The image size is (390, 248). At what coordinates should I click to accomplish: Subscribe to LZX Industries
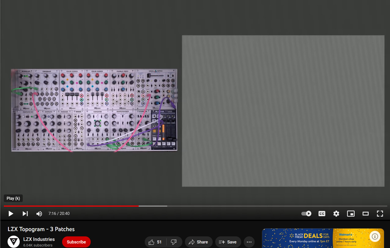tap(76, 242)
